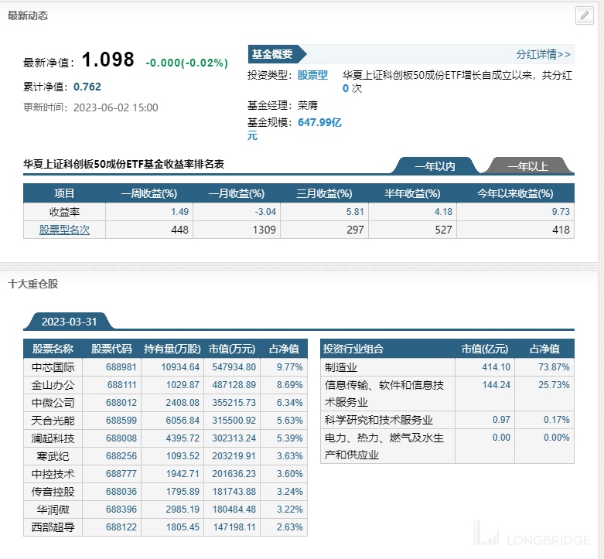This screenshot has height=559, width=604.
Task: Click the 股票型名次 ranking link
Action: tap(64, 230)
